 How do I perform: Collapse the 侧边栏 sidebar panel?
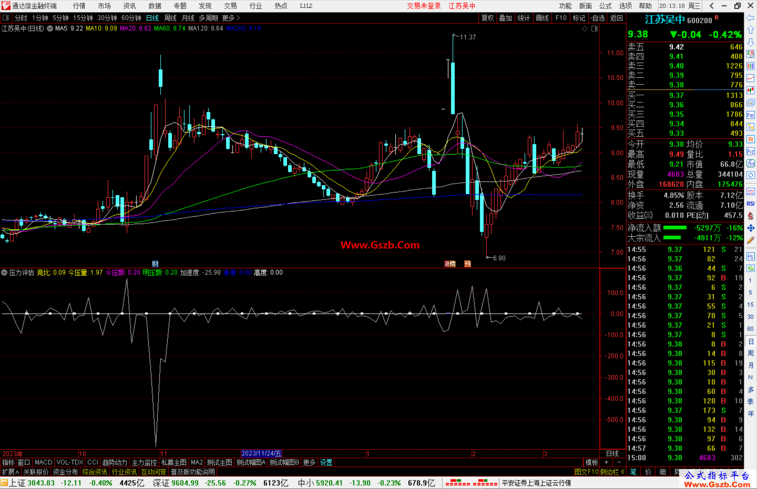612,472
